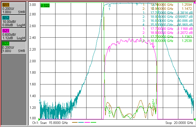Click the teal S12 legend line swatch

pyautogui.click(x=81, y=122)
